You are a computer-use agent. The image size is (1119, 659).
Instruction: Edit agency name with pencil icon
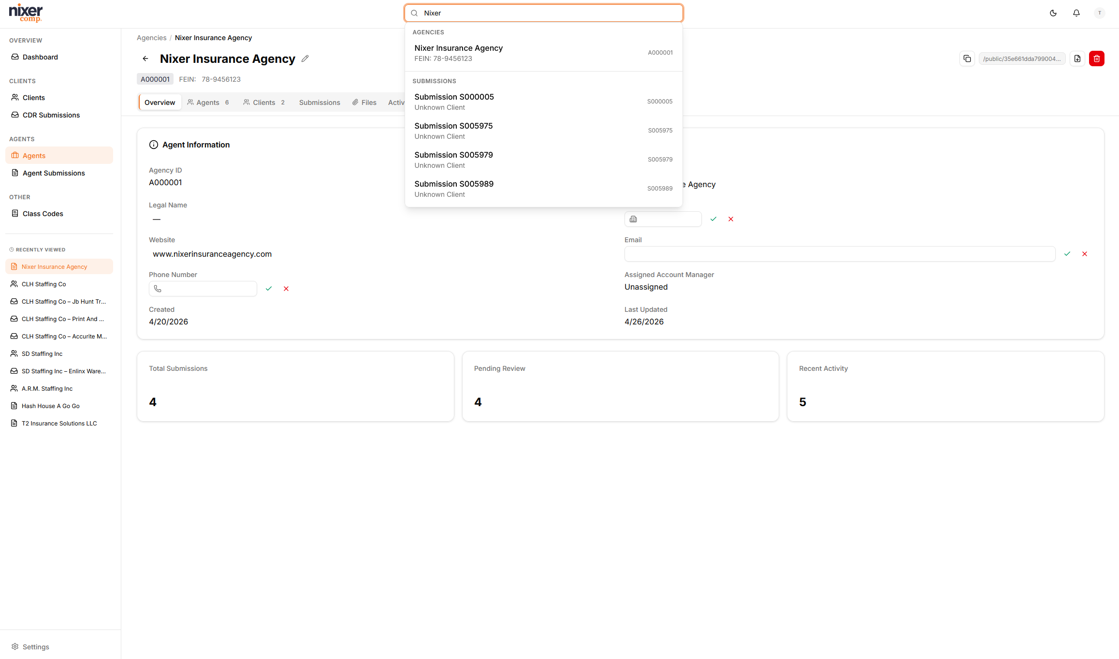[x=305, y=59]
